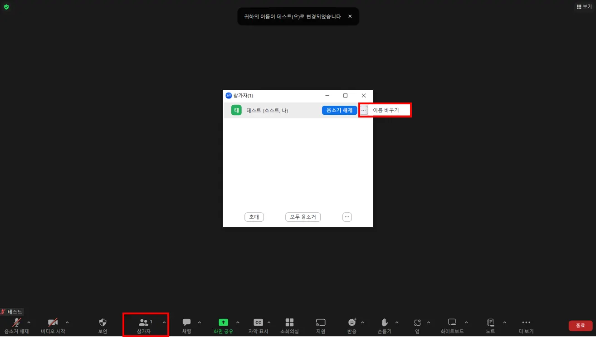Click the 지원 support icon
This screenshot has height=337, width=596.
click(x=321, y=325)
